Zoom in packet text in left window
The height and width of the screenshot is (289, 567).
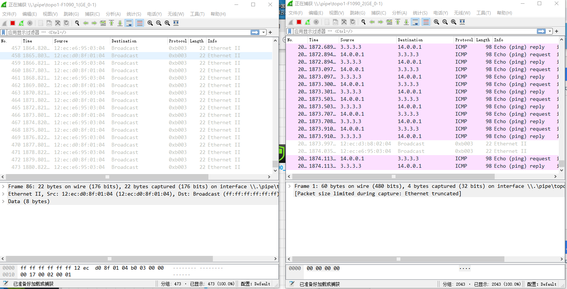coord(150,23)
